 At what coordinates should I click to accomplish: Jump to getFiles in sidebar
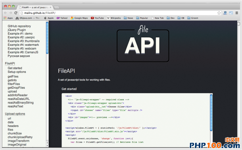(x=13, y=76)
